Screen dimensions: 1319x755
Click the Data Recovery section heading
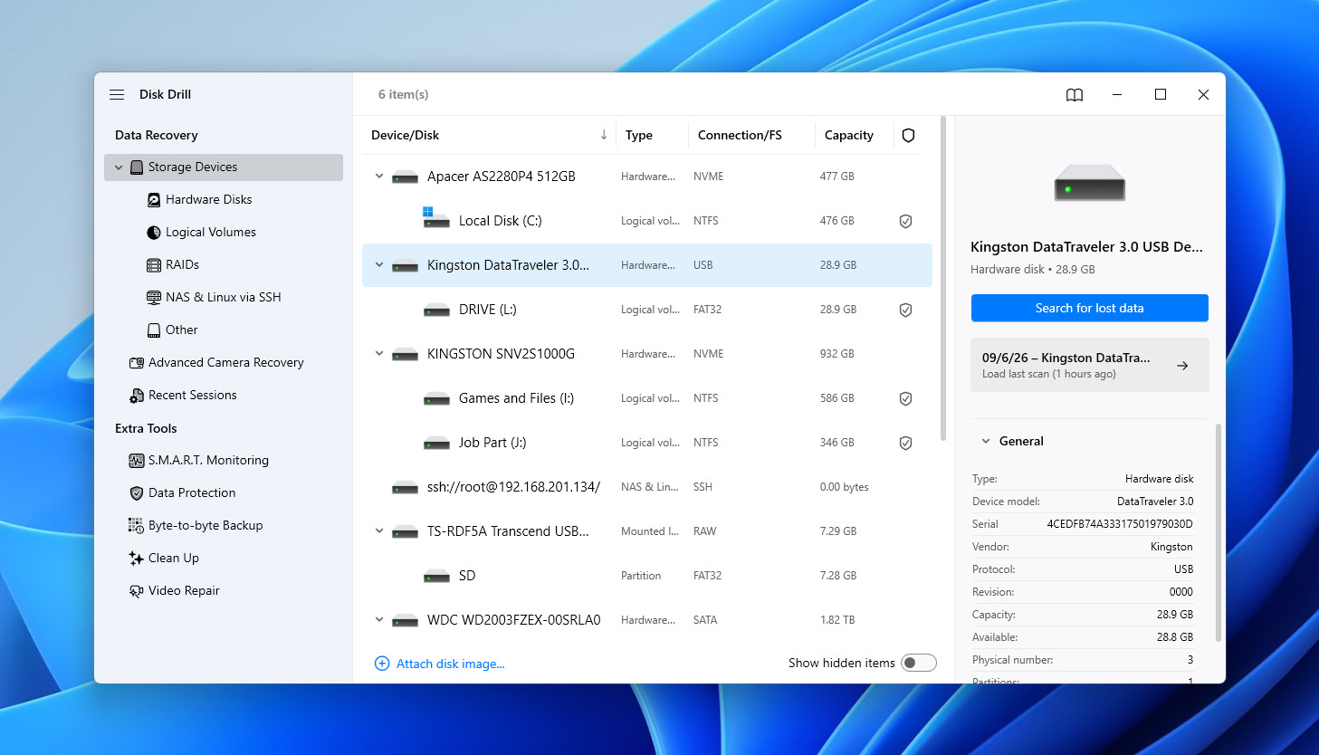tap(157, 135)
